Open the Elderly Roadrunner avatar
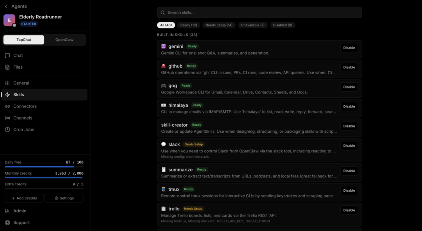 [x=9, y=20]
